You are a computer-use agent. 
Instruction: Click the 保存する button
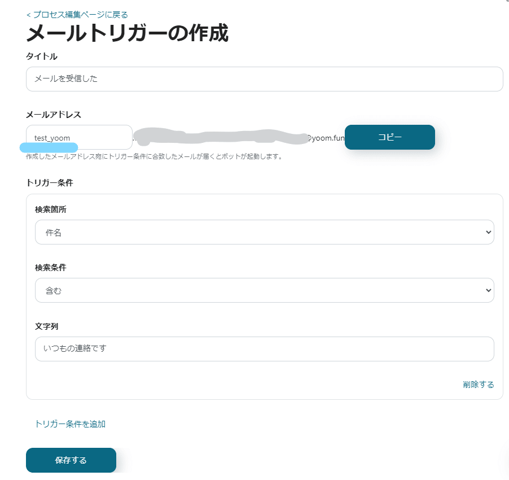point(71,460)
